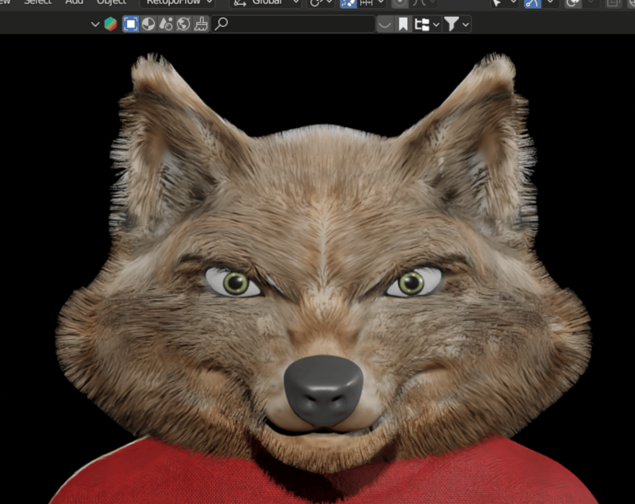
Task: Toggle snapping with the magnet icon
Action: click(x=348, y=3)
